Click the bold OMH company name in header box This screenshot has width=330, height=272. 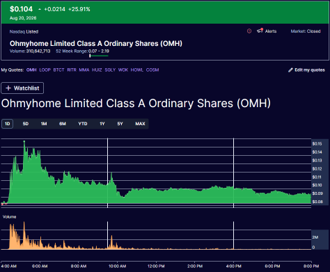96,44
